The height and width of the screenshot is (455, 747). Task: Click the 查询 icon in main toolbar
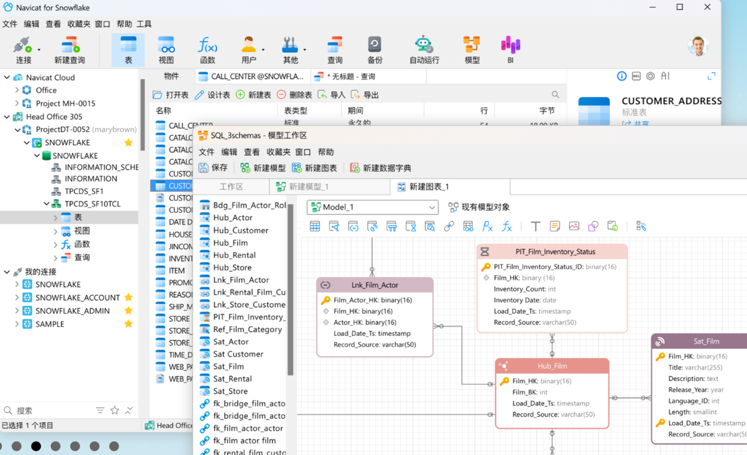click(x=335, y=50)
